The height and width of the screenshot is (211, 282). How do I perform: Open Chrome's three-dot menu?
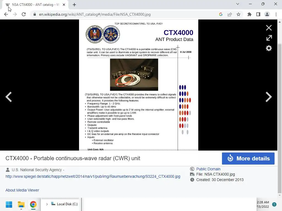pyautogui.click(x=276, y=14)
